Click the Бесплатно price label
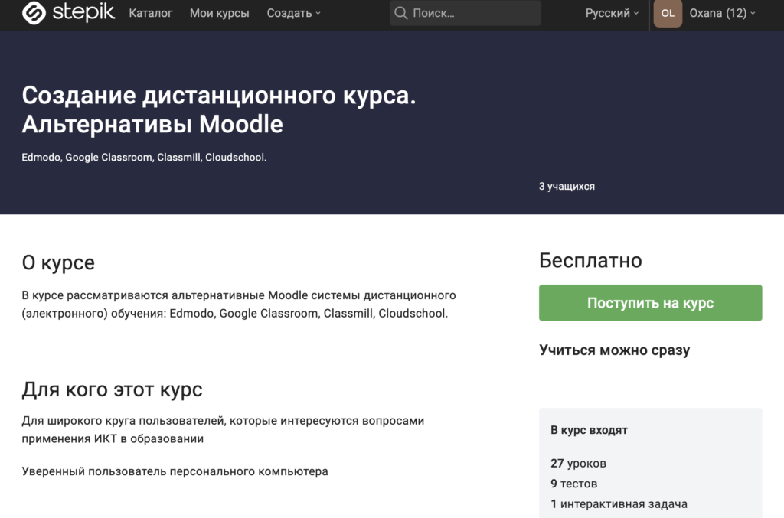The width and height of the screenshot is (784, 518). tap(590, 260)
